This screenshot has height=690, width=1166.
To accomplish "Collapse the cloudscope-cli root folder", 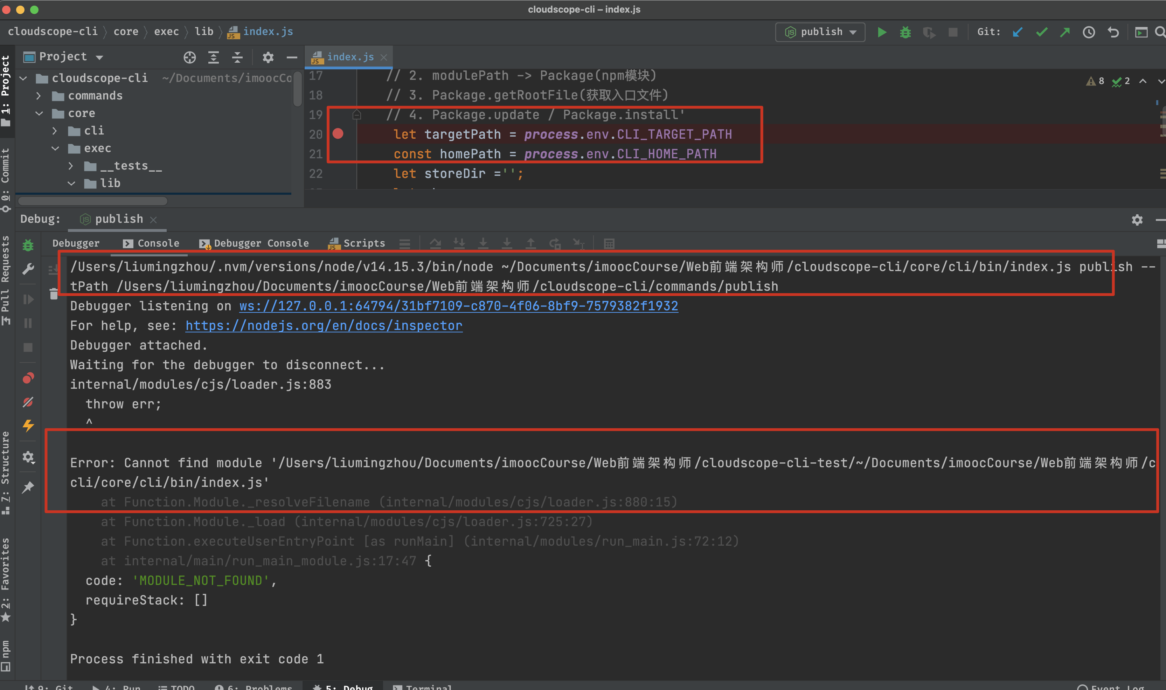I will click(x=23, y=78).
